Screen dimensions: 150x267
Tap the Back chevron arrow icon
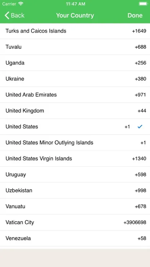coord(7,15)
